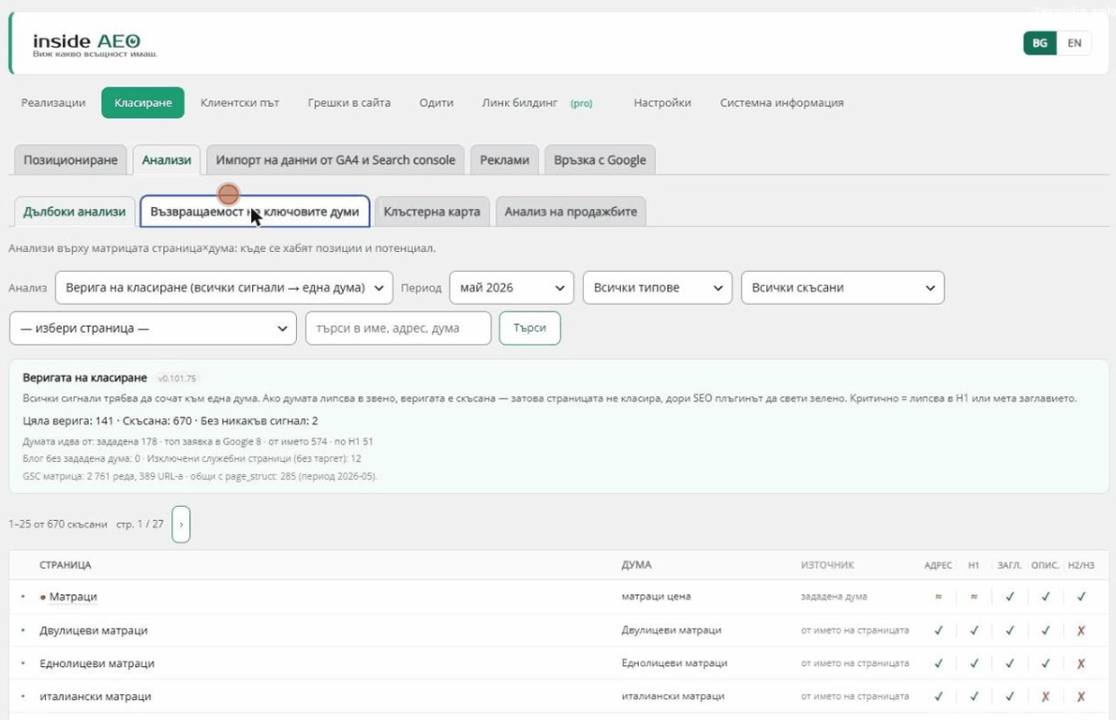Go to next page with the arrow button
This screenshot has height=720, width=1116.
pyautogui.click(x=181, y=524)
